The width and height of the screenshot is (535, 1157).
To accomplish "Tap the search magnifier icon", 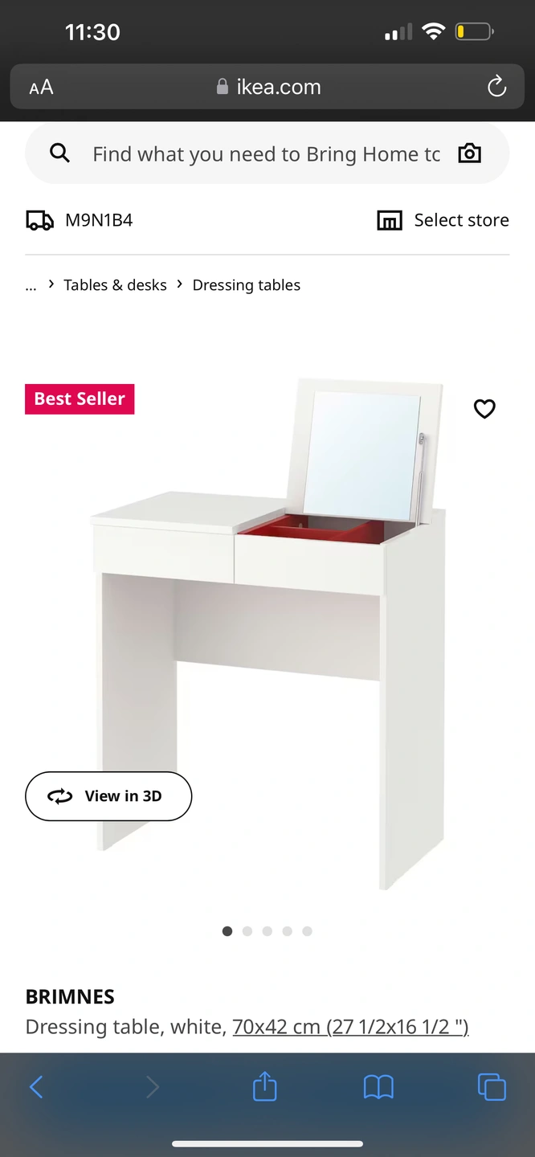I will pyautogui.click(x=60, y=153).
